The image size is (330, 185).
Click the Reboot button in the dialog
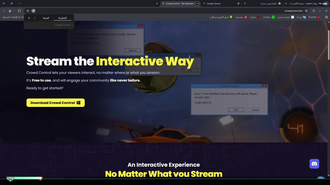[x=133, y=50]
